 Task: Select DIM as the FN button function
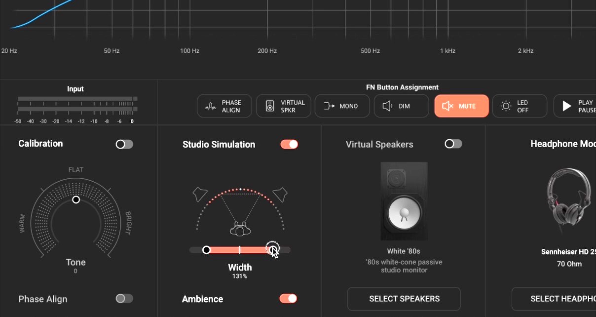click(401, 106)
